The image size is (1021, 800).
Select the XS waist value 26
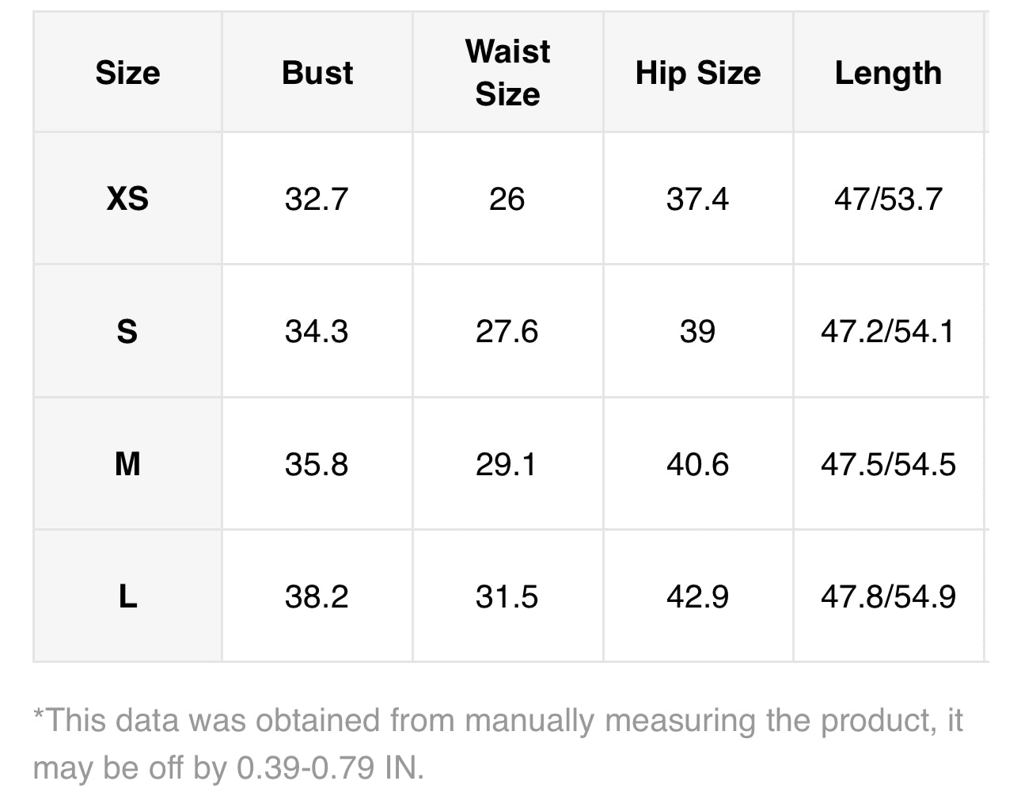pyautogui.click(x=507, y=199)
